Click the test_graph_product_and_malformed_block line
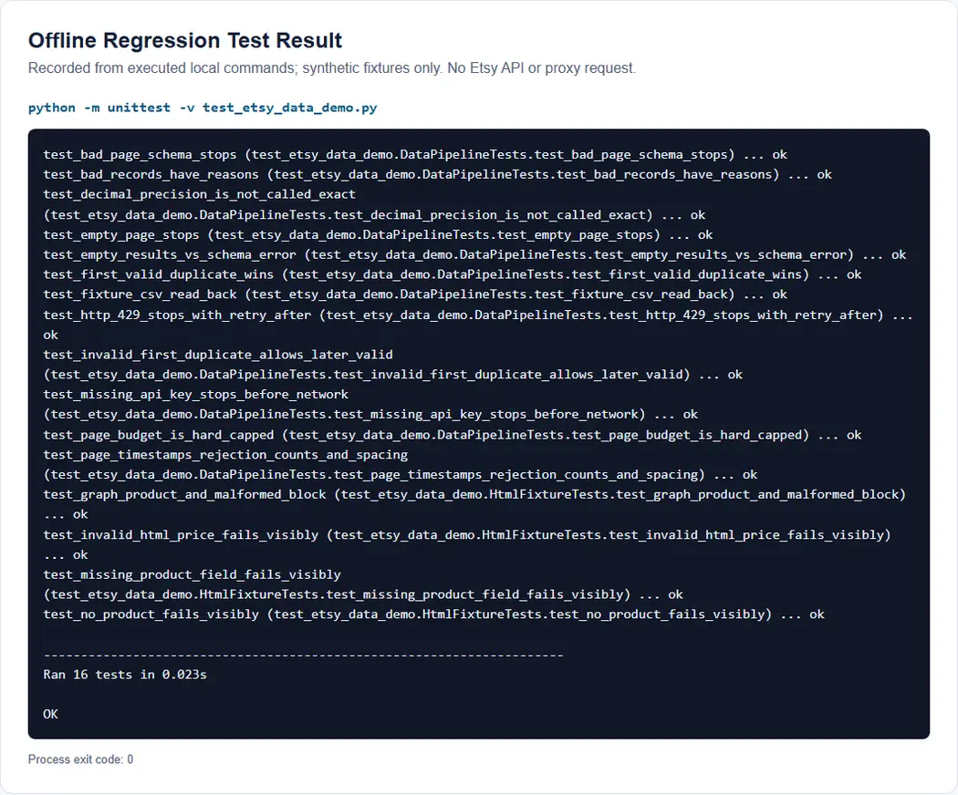The width and height of the screenshot is (958, 795). 474,494
